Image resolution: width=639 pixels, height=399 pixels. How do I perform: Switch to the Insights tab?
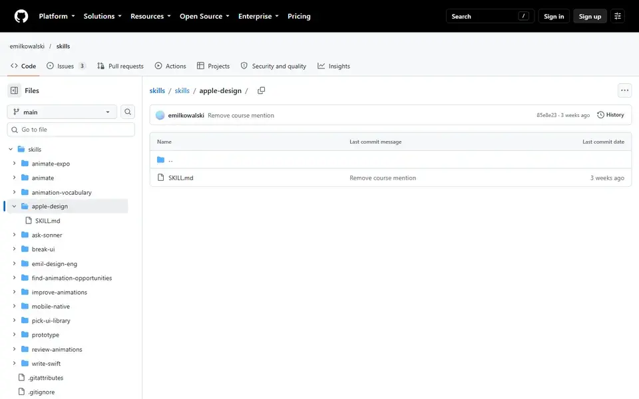333,66
